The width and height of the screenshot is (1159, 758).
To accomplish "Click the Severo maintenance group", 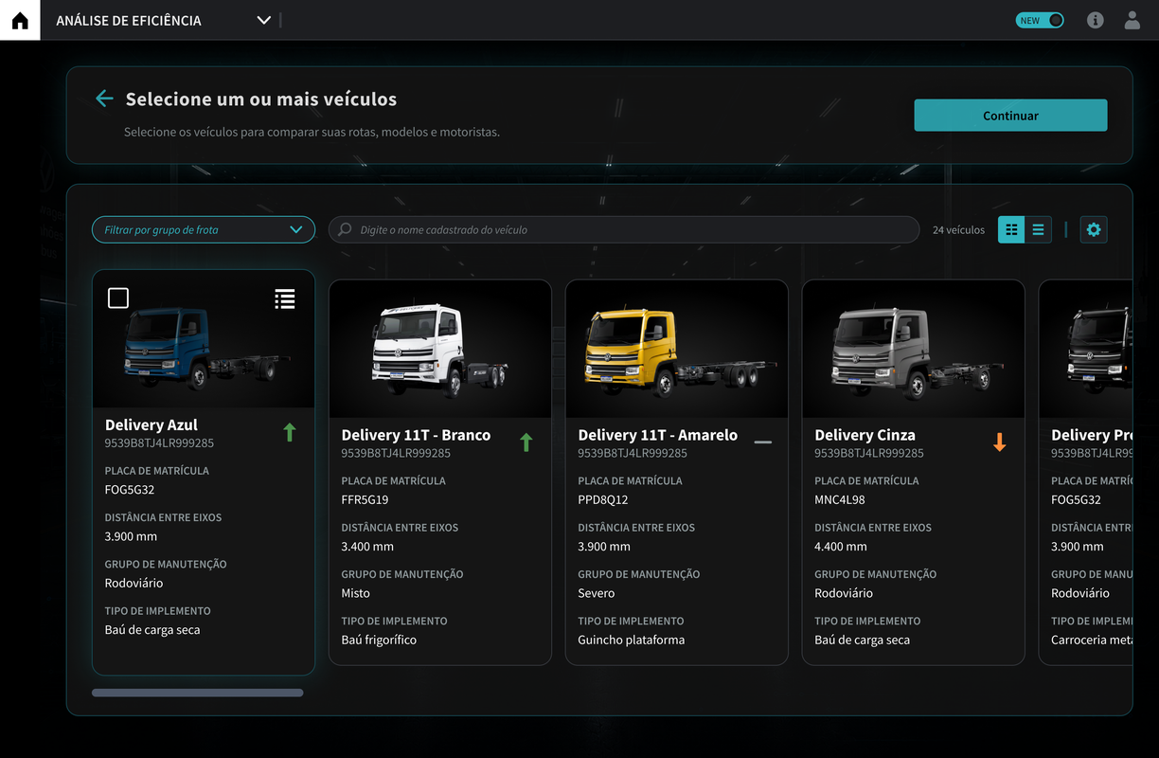I will click(597, 593).
